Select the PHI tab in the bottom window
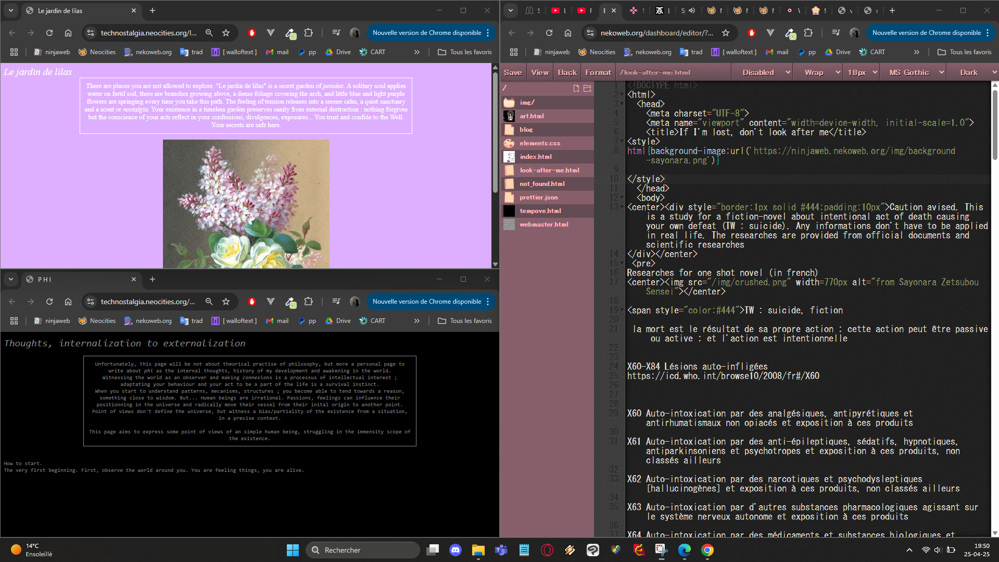This screenshot has height=562, width=999. (81, 279)
